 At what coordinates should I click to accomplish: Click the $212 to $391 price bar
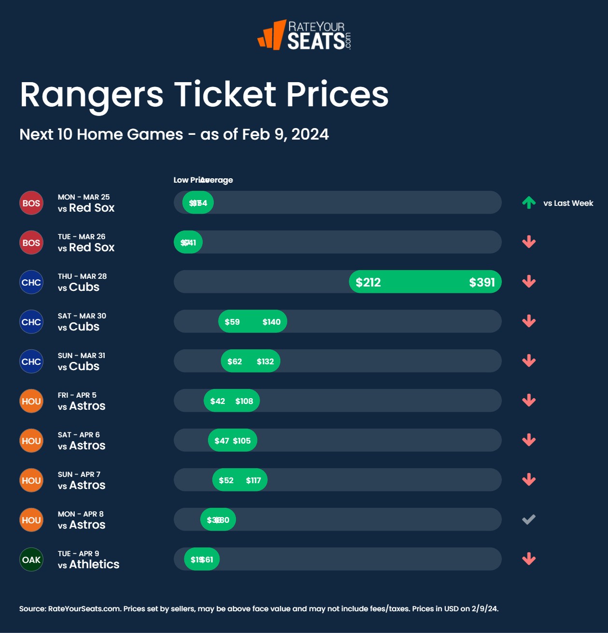click(x=425, y=282)
